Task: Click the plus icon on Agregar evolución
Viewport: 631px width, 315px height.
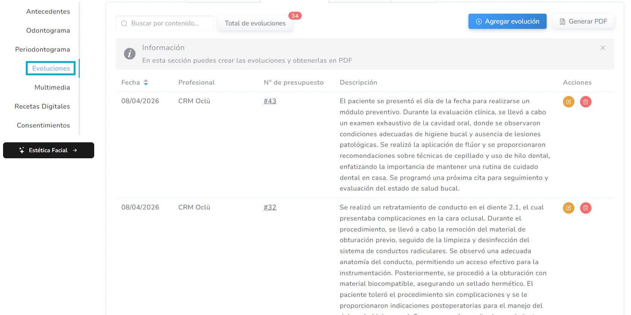Action: click(479, 22)
